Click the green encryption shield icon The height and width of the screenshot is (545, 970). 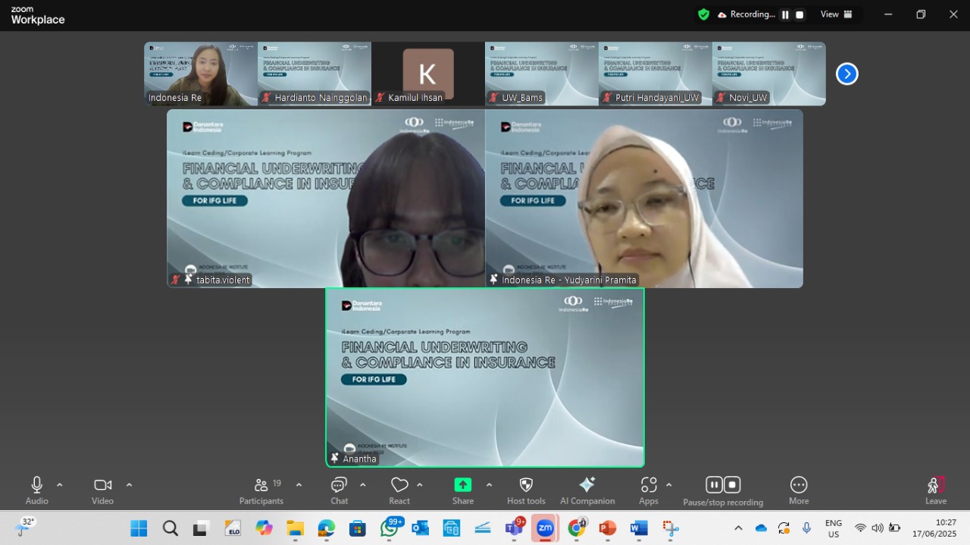[704, 14]
